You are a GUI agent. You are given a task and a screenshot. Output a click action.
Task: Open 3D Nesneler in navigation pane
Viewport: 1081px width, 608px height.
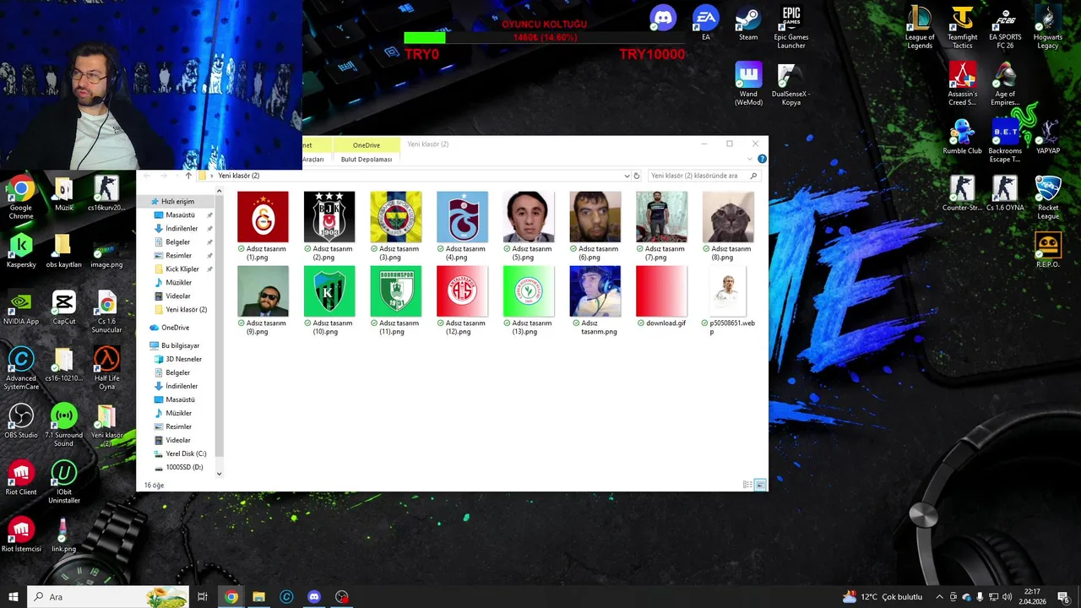[x=183, y=359]
